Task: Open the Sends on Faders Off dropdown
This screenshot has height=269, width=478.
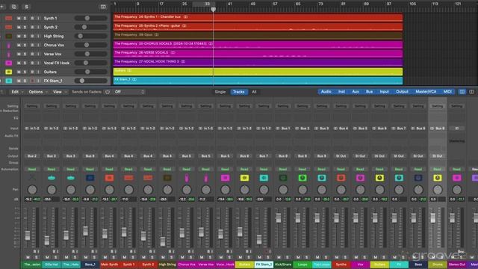Action: pyautogui.click(x=129, y=92)
